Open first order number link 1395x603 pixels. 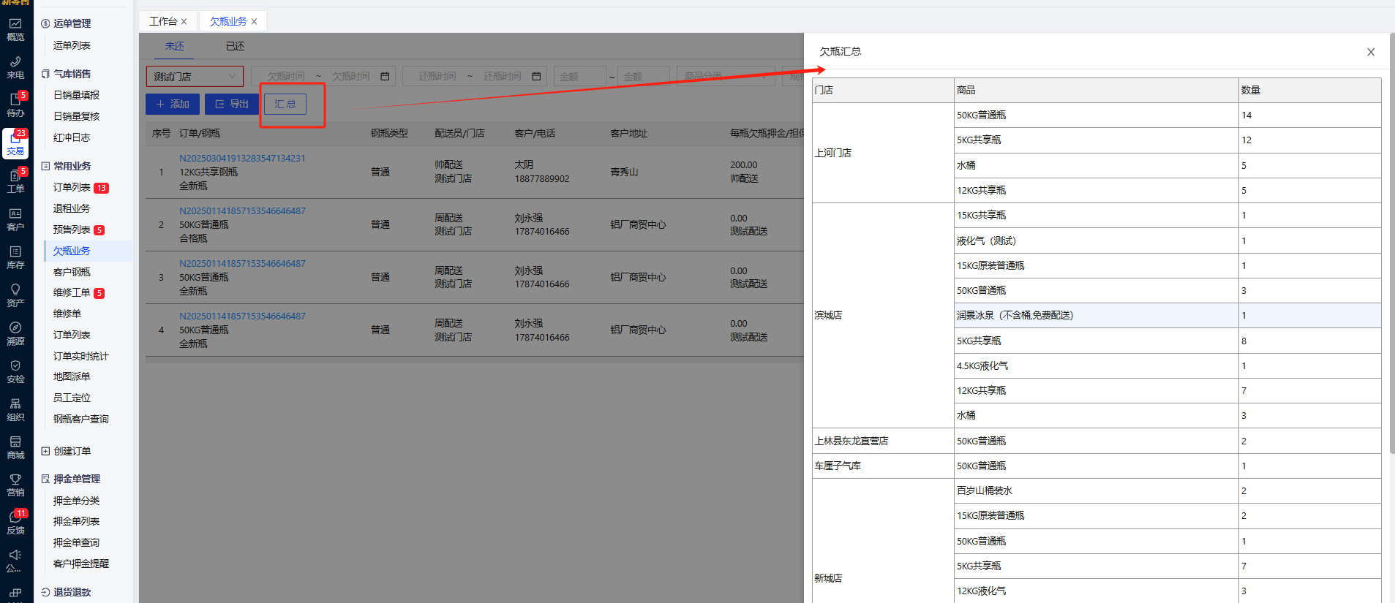(242, 158)
